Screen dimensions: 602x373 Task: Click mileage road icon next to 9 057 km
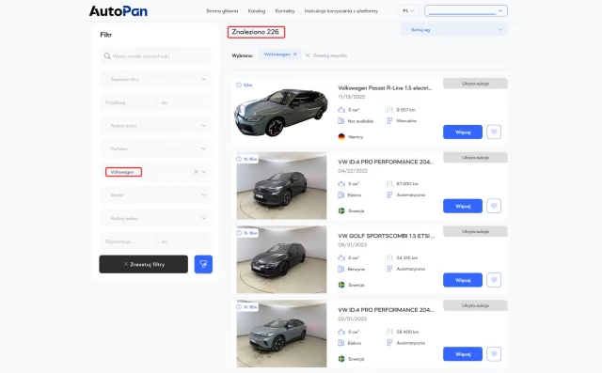(x=389, y=110)
